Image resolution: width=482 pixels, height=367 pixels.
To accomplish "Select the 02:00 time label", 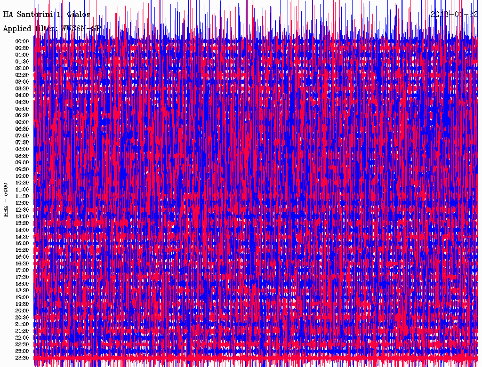I will 22,68.
